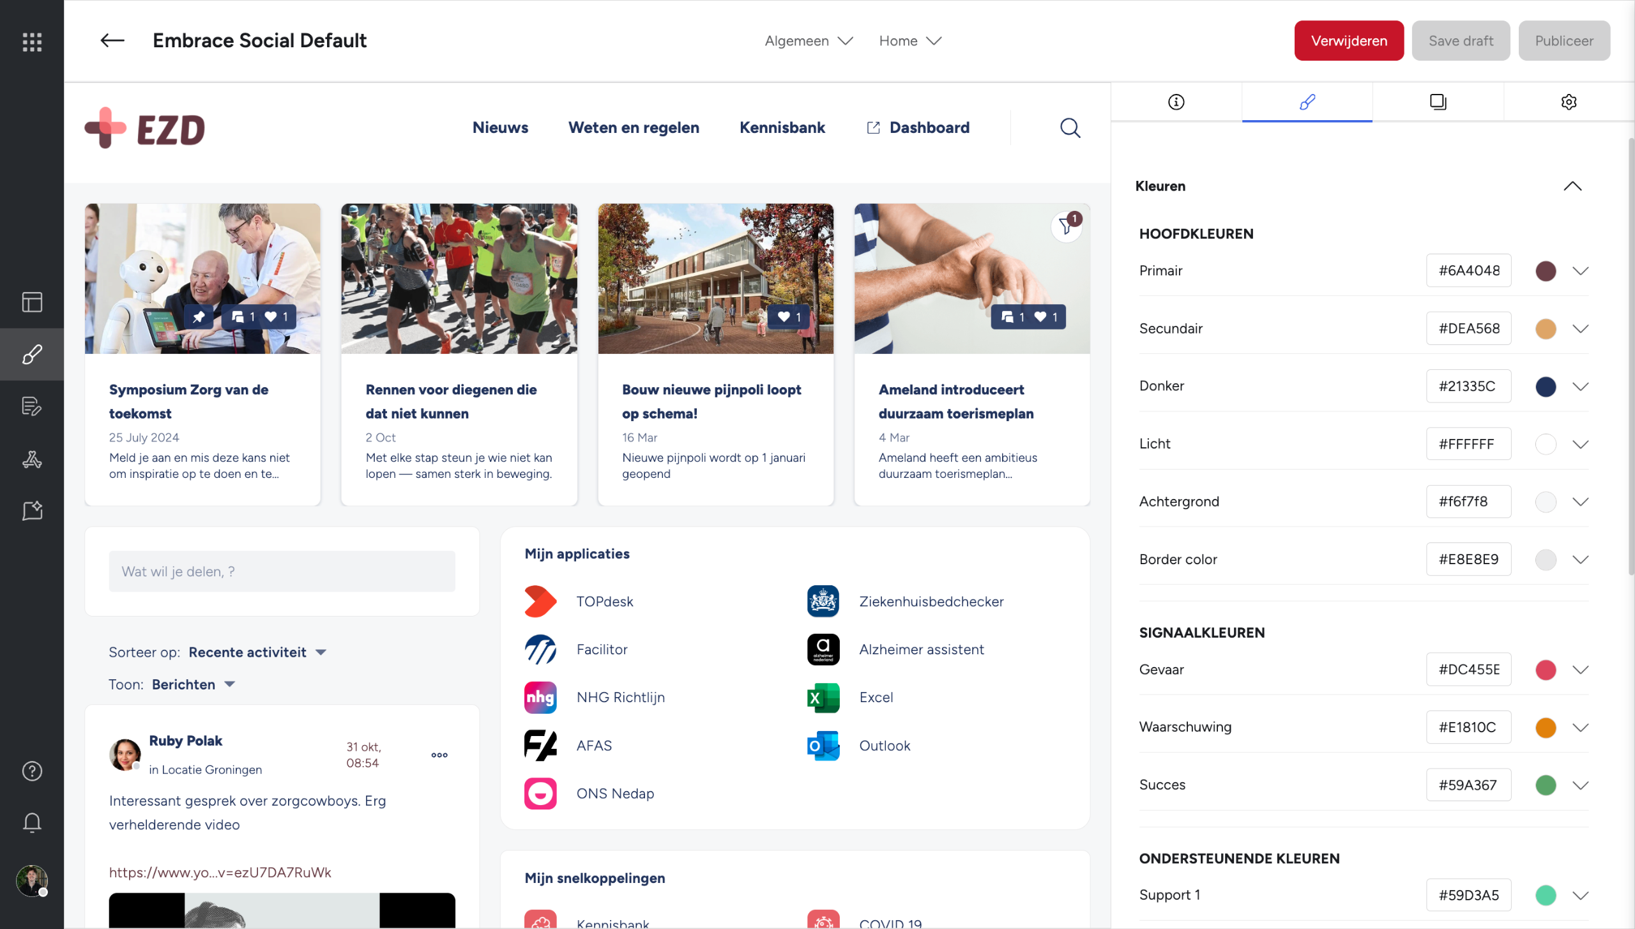Collapse the Kleuren section
Image resolution: width=1635 pixels, height=929 pixels.
click(x=1572, y=186)
